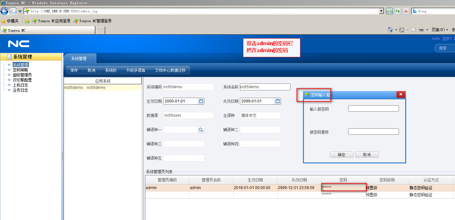Open calendar picker for 失效日期
Screen dimensions: 455x220
278,101
